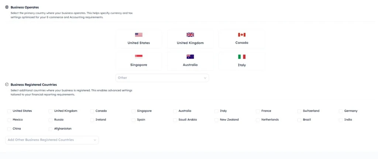Enable the Italy registered country checkbox

click(x=216, y=111)
